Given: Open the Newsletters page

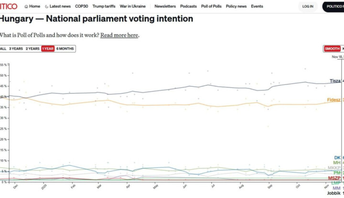Looking at the screenshot, I should click(x=165, y=7).
